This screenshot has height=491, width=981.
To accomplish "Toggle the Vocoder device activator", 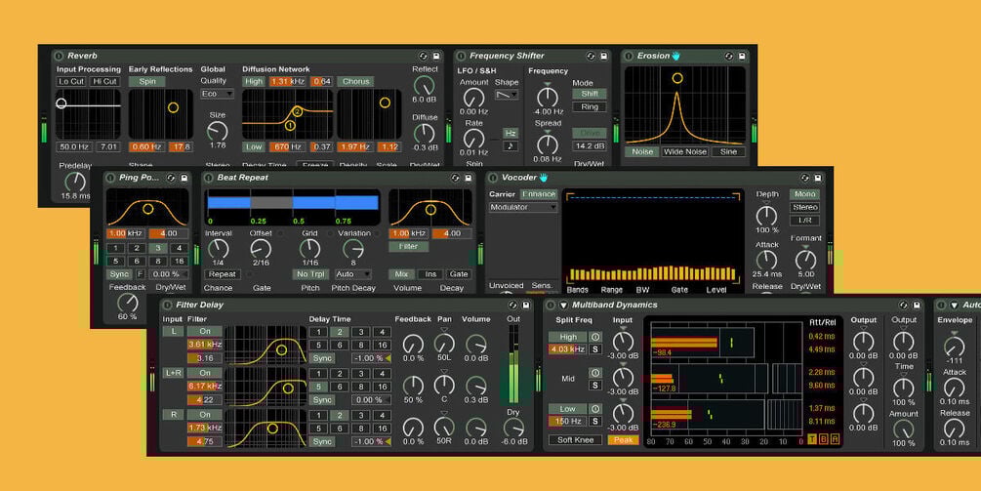I will tap(493, 178).
